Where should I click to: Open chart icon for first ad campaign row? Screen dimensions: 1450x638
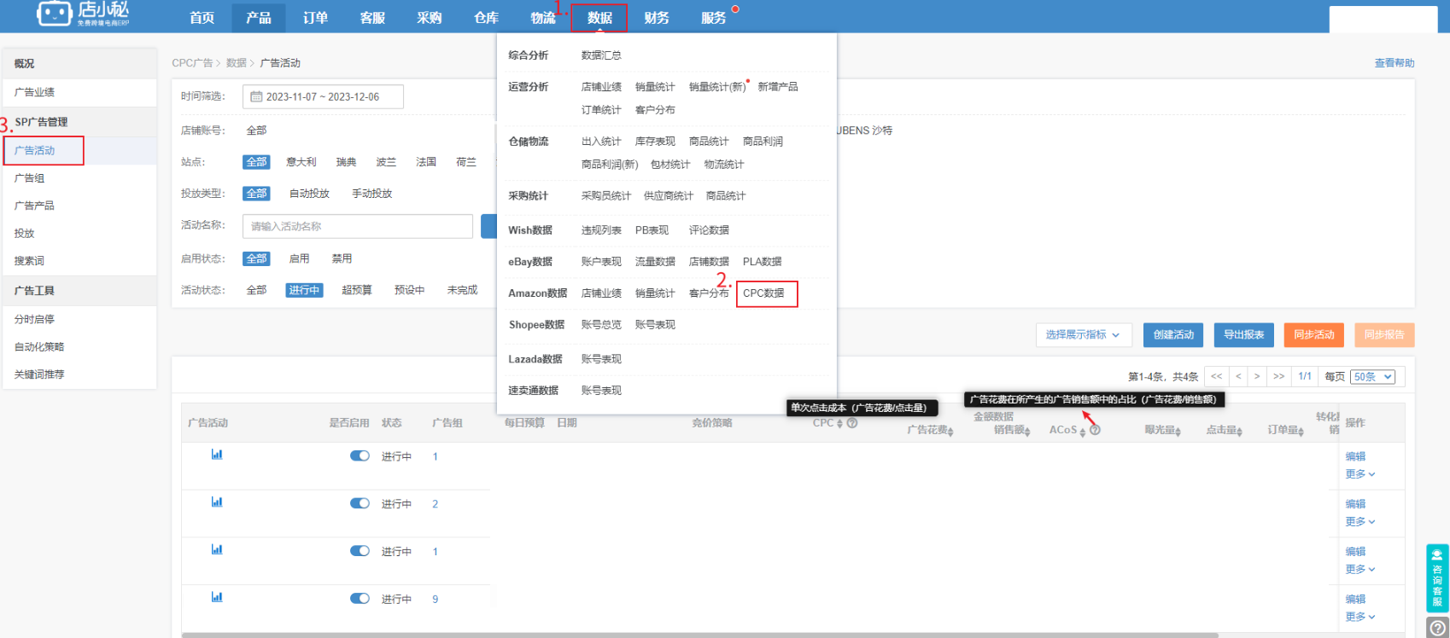216,455
